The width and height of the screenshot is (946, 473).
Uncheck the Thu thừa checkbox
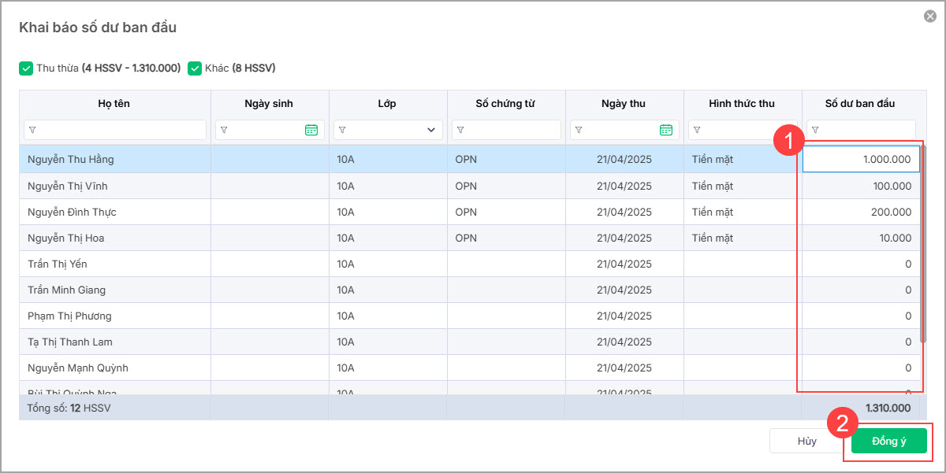tap(26, 68)
